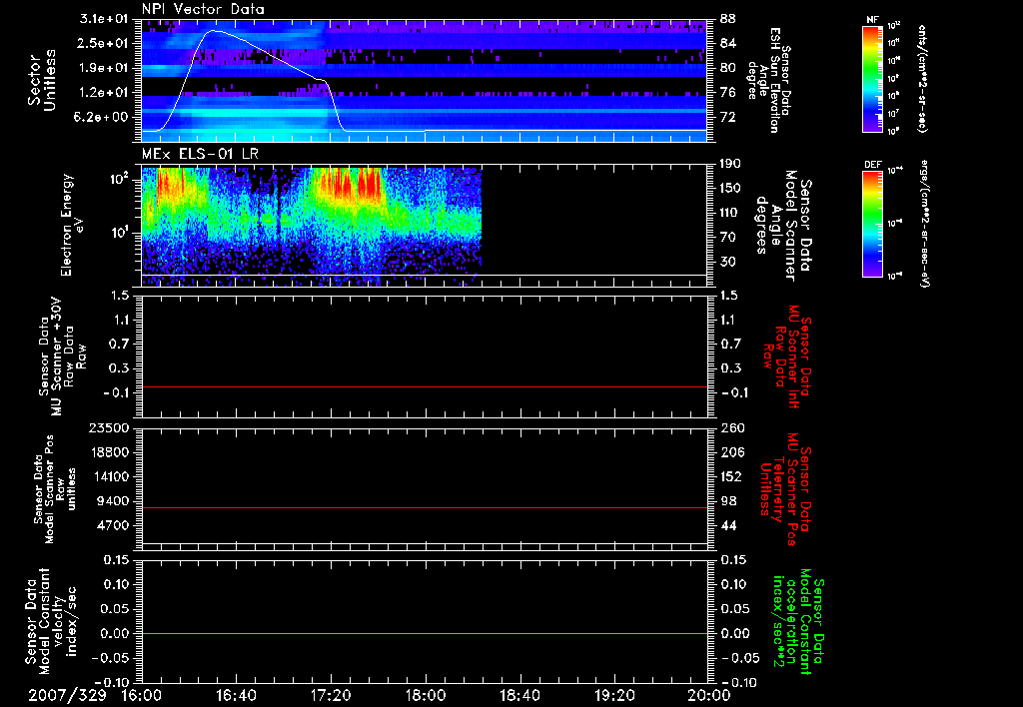Screen dimensions: 1023x707
Task: Click the 23500 scanner position tick
Action: tap(110, 427)
